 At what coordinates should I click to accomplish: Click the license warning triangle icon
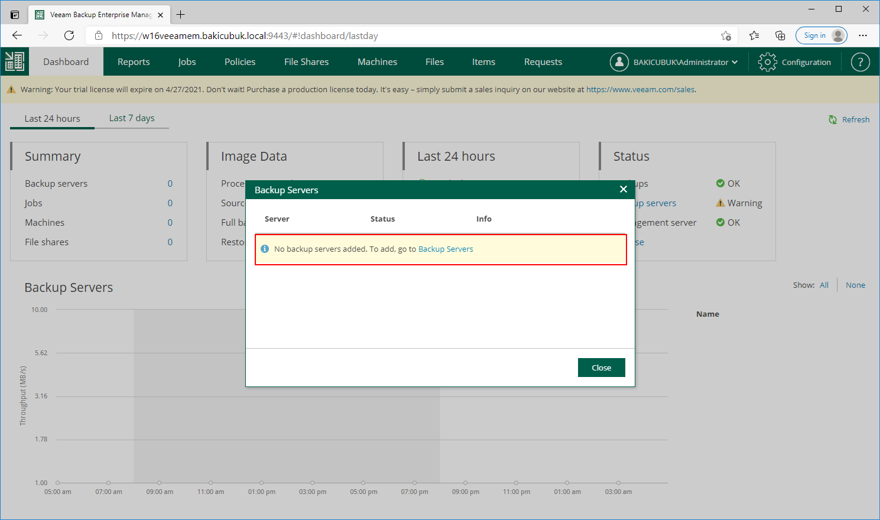[x=11, y=90]
